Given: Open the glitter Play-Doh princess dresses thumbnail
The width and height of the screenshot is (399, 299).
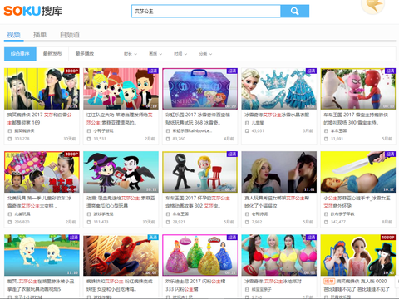Looking at the screenshot, I should click(x=200, y=255).
